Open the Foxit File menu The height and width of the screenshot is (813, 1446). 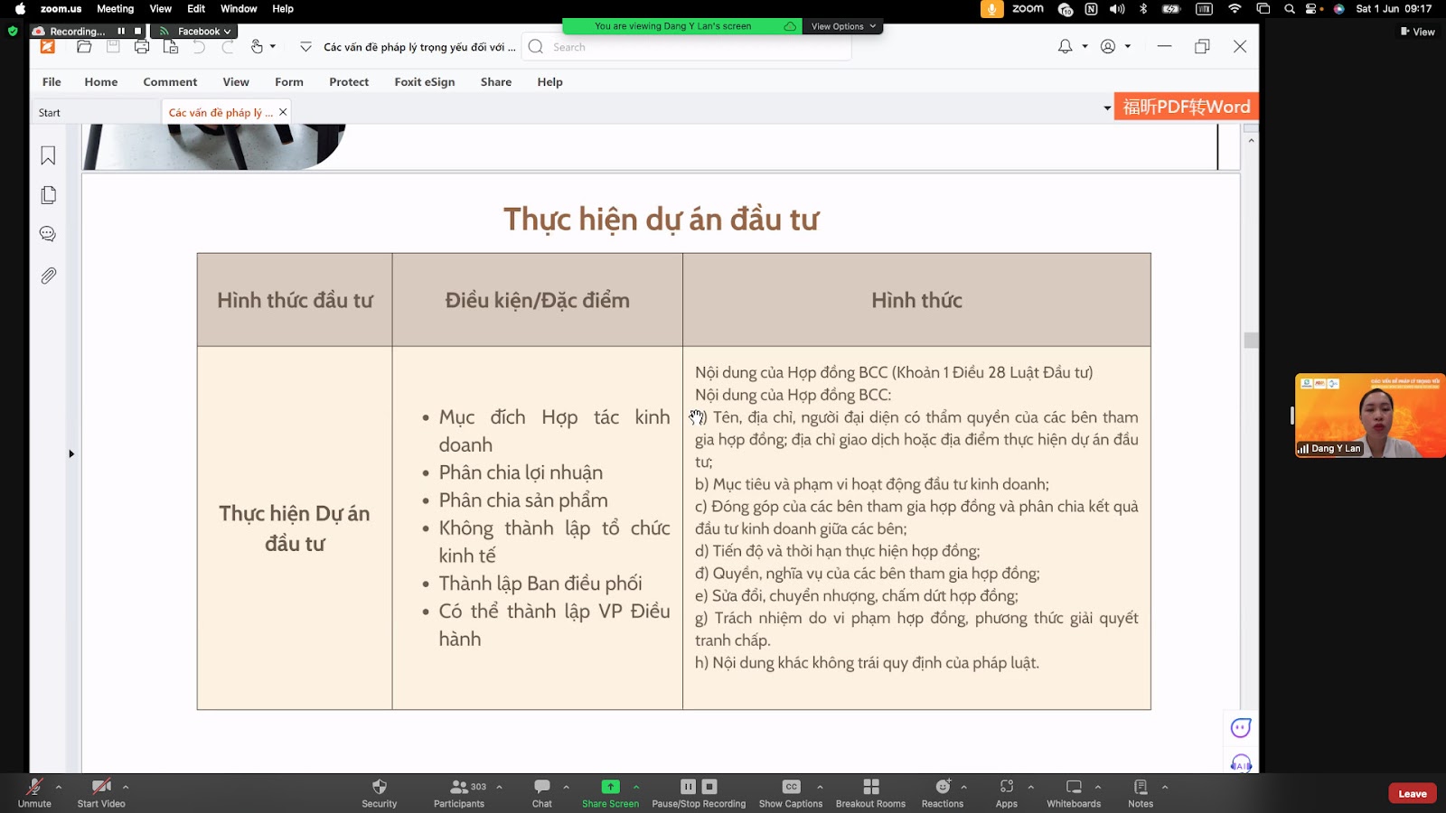[52, 81]
